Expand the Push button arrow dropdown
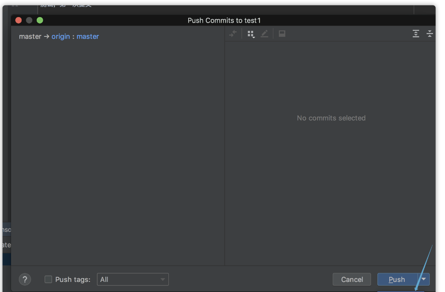 coord(424,279)
